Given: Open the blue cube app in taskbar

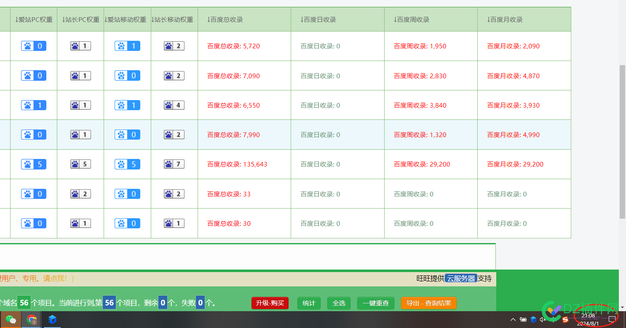Looking at the screenshot, I should point(52,320).
